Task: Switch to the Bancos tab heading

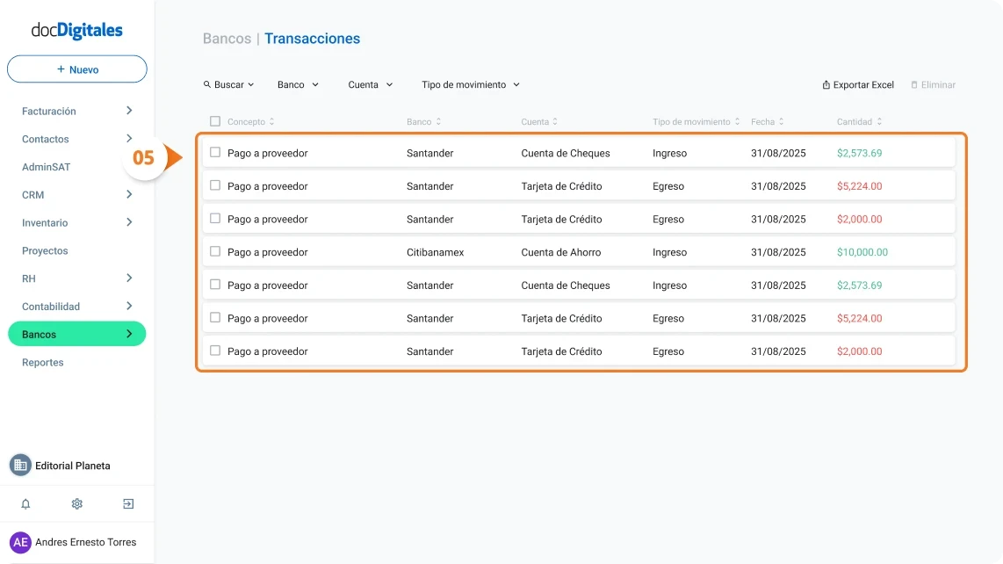Action: 227,39
